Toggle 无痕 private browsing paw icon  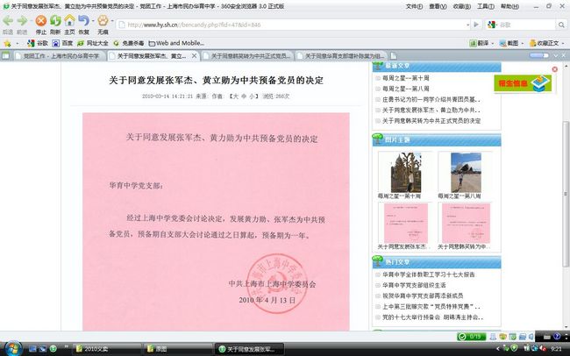(103, 20)
